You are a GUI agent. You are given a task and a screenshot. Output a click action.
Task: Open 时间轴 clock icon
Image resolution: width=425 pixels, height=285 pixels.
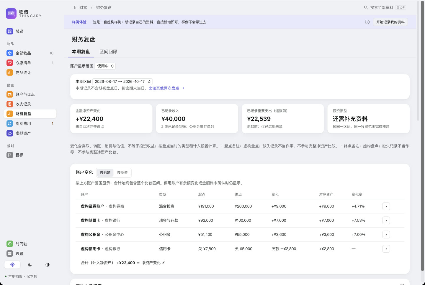pos(10,244)
